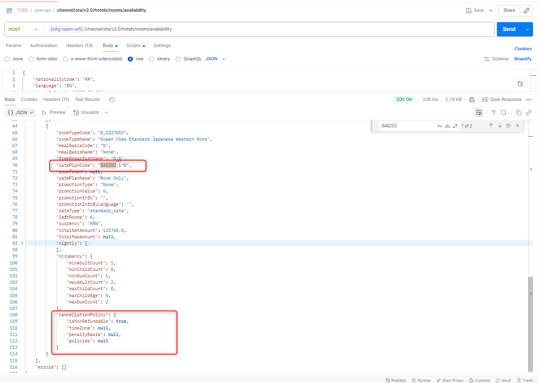Open response history clock icon
The height and width of the screenshot is (383, 539).
point(112,100)
